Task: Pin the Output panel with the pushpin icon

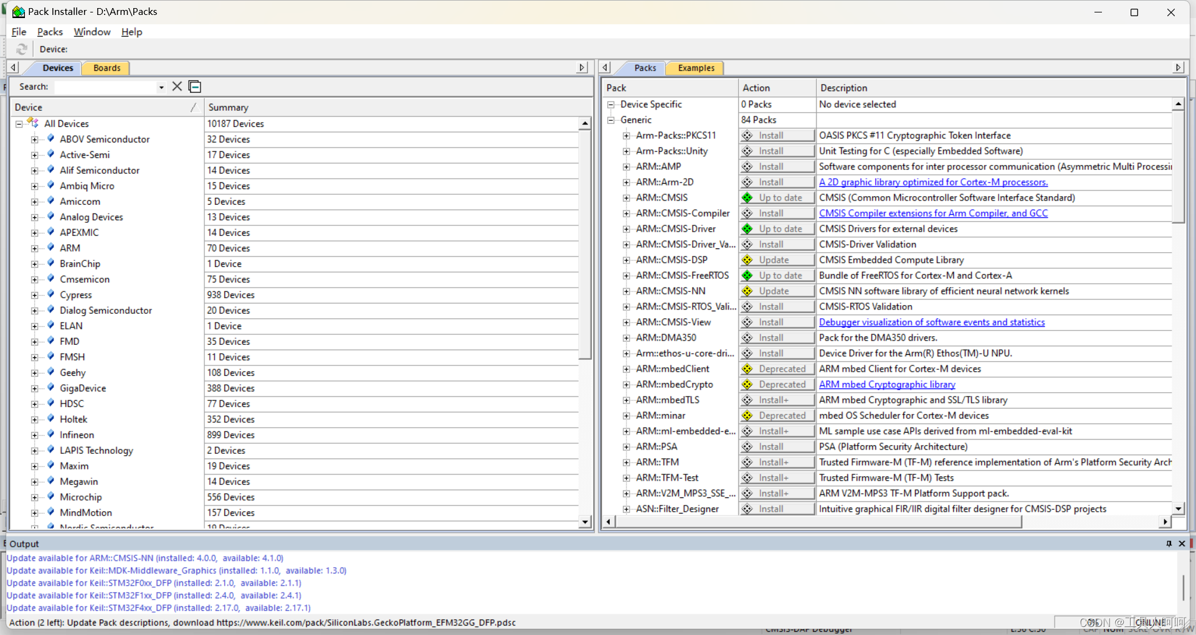Action: click(x=1169, y=543)
